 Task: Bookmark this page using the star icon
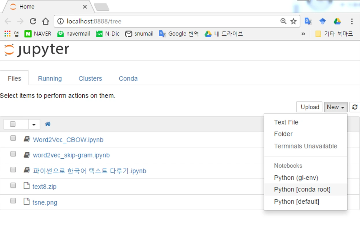pos(294,21)
